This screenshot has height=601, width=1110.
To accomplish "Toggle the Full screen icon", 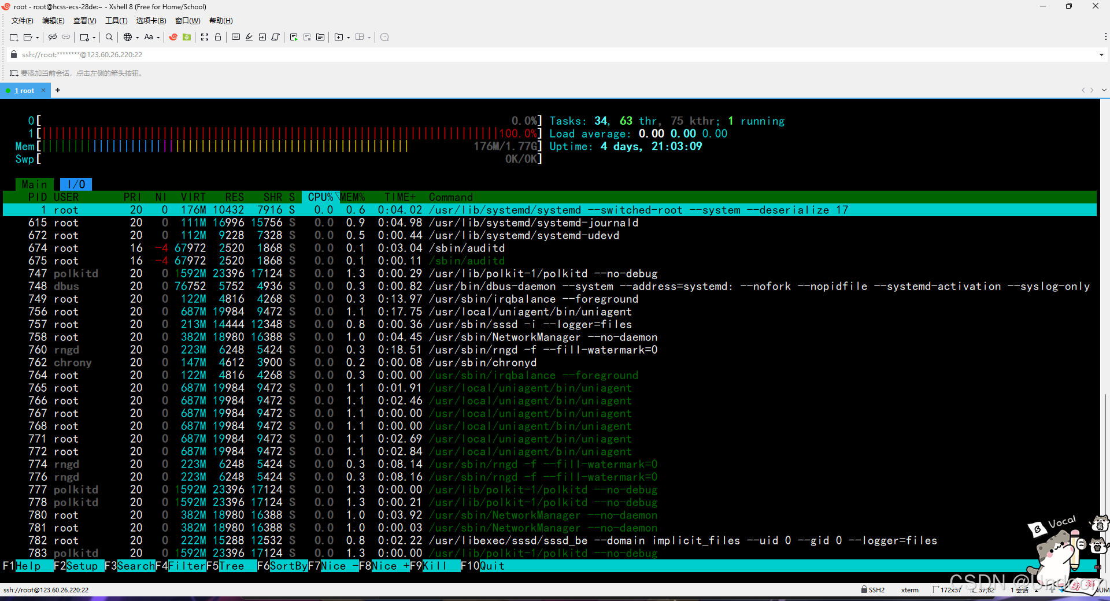I will click(x=205, y=37).
